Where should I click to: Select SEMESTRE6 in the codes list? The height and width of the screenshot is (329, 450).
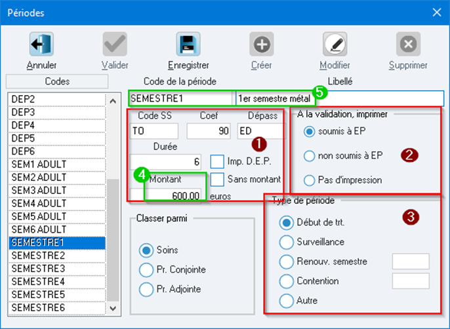(57, 308)
